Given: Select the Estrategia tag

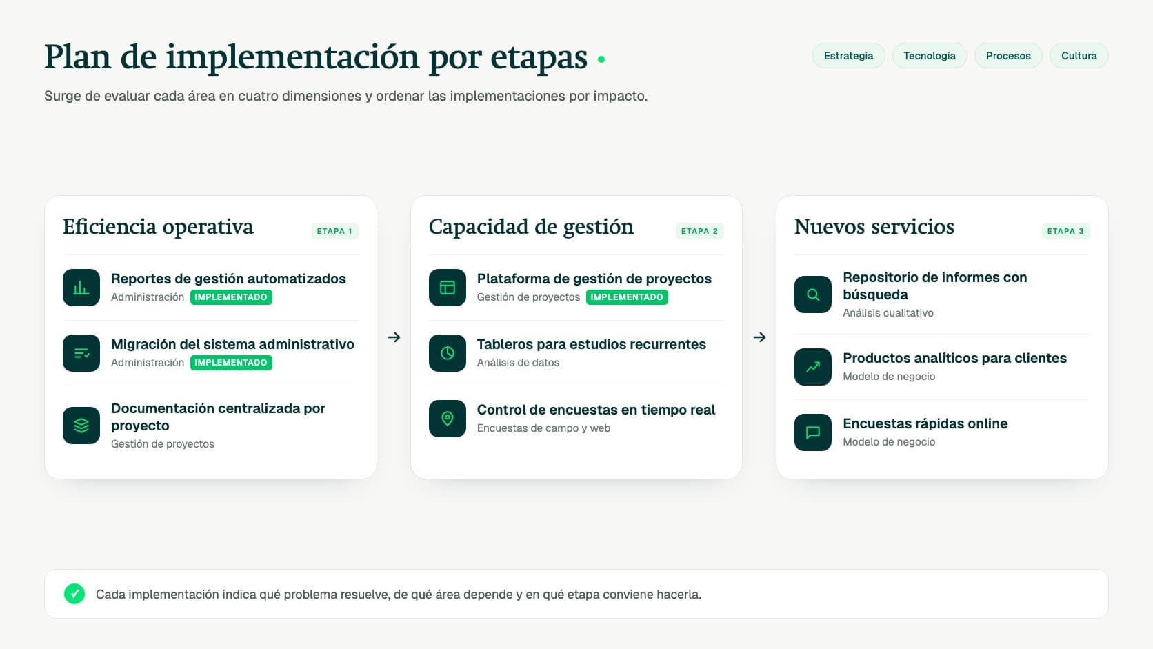Looking at the screenshot, I should (x=848, y=56).
